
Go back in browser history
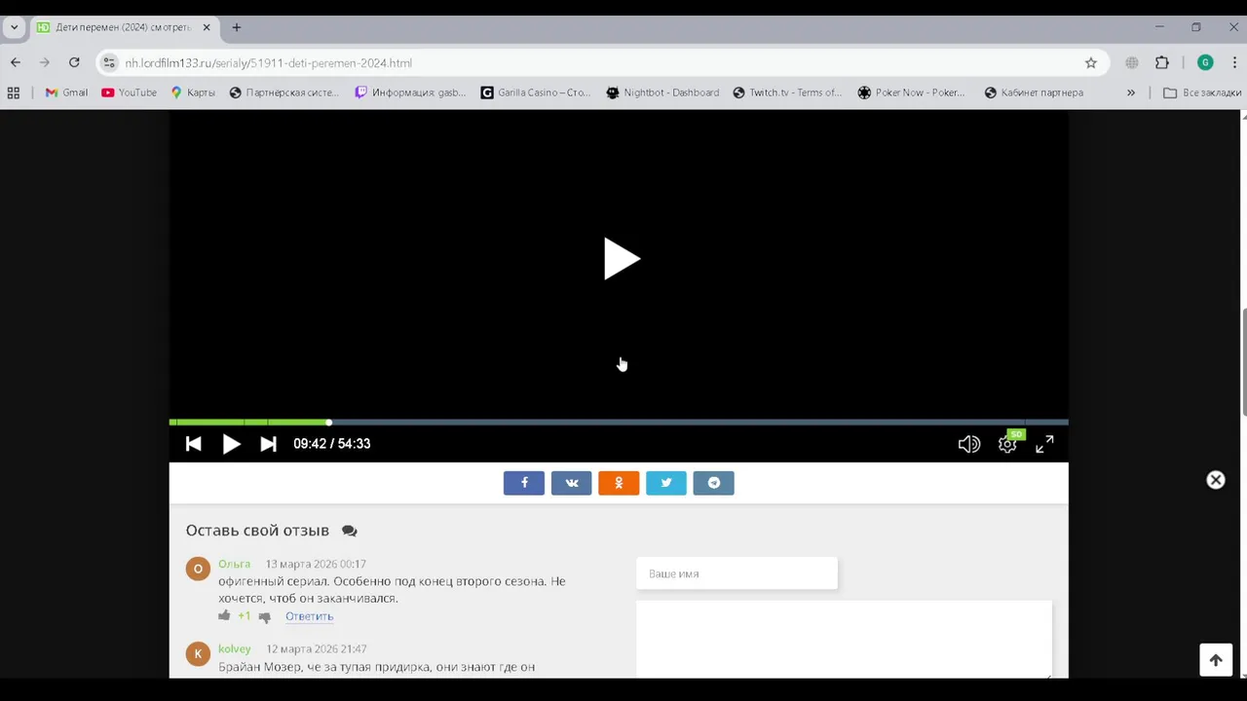[x=16, y=62]
